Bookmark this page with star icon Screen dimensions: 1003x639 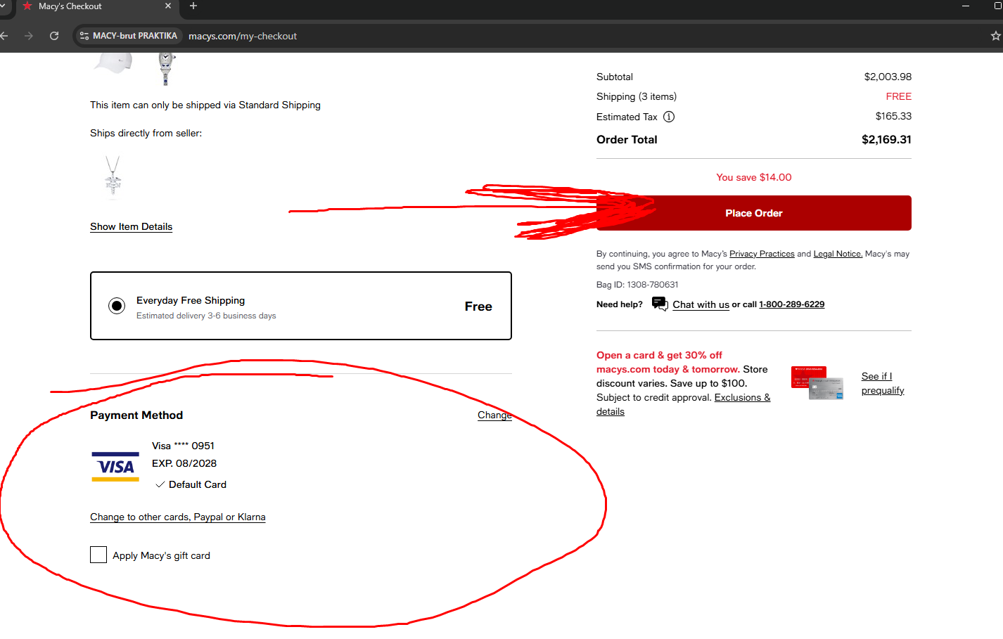click(x=995, y=36)
